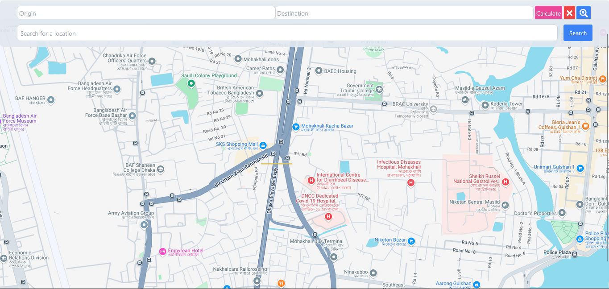The width and height of the screenshot is (609, 289).
Task: Open the Sheikh Russel Gastroliver hospital marker
Action: coord(505,182)
